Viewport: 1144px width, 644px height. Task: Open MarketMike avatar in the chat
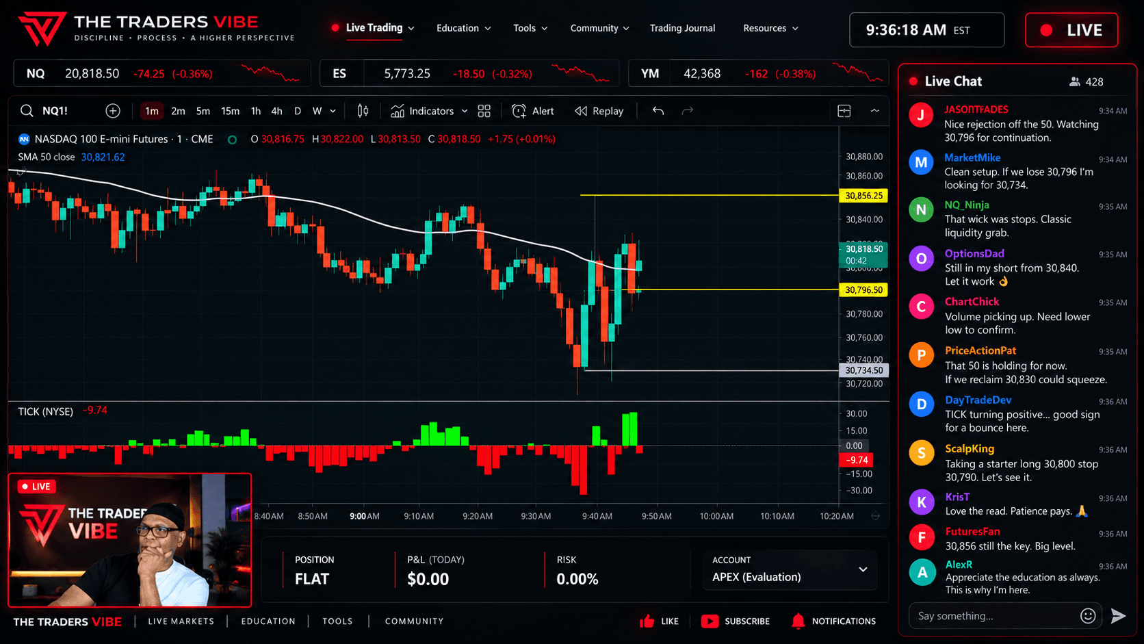click(x=921, y=162)
